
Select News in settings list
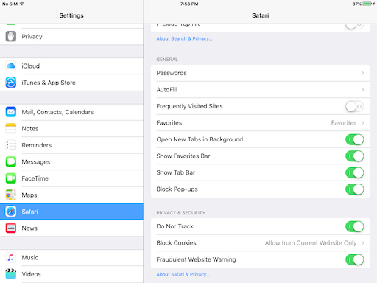(71, 228)
